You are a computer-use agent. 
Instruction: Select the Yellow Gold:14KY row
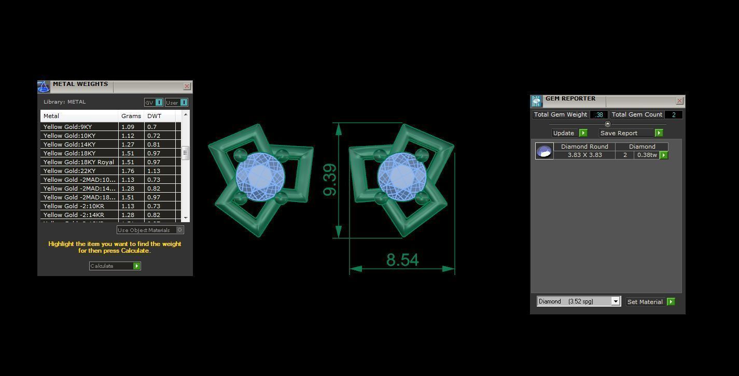(x=111, y=144)
